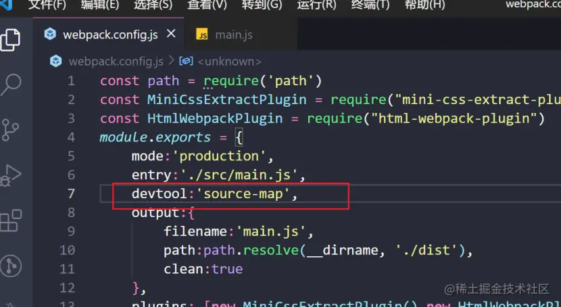The height and width of the screenshot is (307, 561).
Task: Open the 编辑(E) menu
Action: 100,5
